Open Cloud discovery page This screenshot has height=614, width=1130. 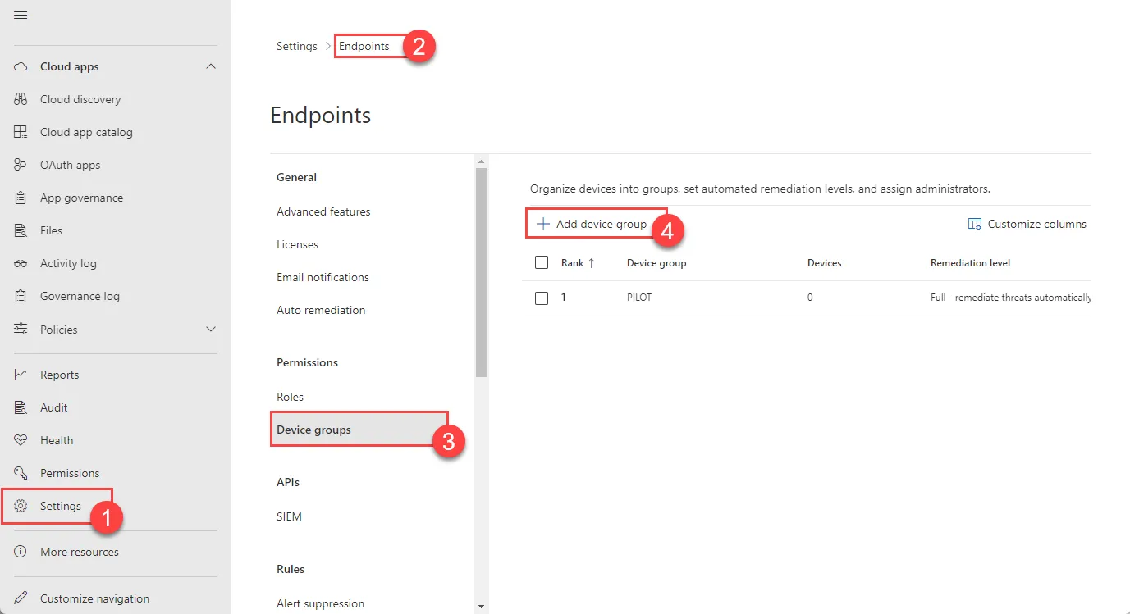coord(80,99)
